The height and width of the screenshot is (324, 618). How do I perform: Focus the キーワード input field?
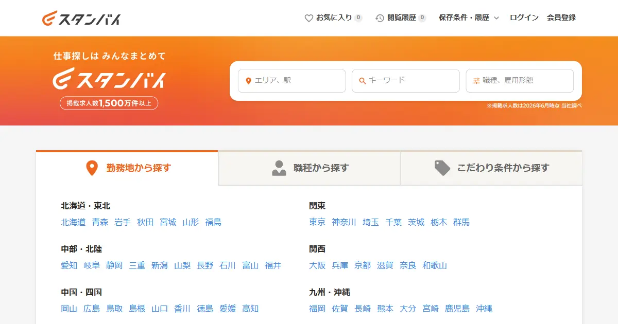click(x=406, y=81)
